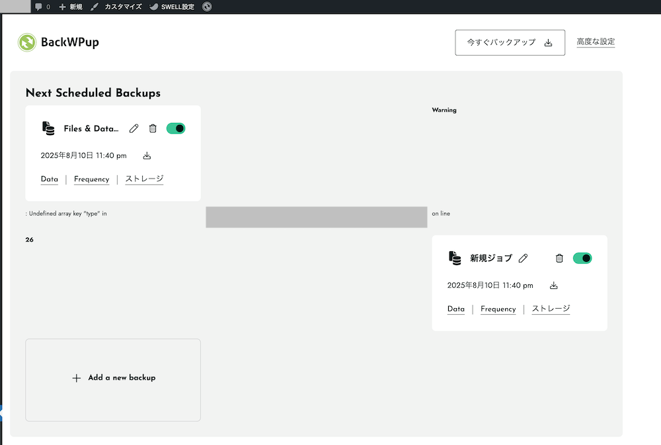Click the schedule date in 新規ジョブ card
Screen dimensions: 661x445
point(490,286)
